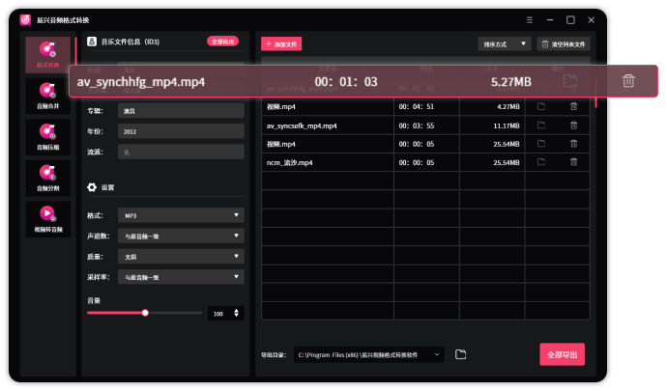This screenshot has width=667, height=391.
Task: Click the 音量 volume slider handle
Action: click(145, 313)
